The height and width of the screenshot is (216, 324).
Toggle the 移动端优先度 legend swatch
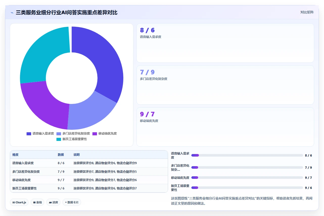coord(95,134)
